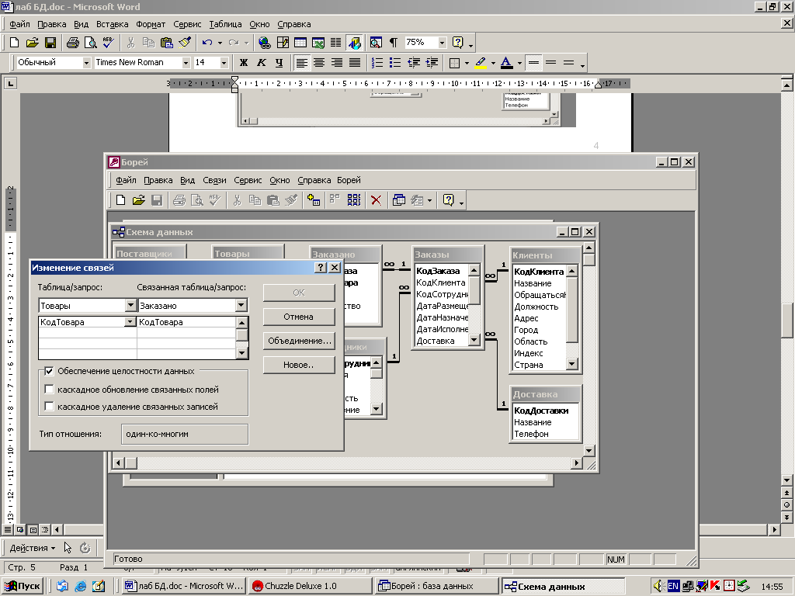Viewport: 795px width, 596px height.
Task: Save the Word document with the diskette icon
Action: 50,43
